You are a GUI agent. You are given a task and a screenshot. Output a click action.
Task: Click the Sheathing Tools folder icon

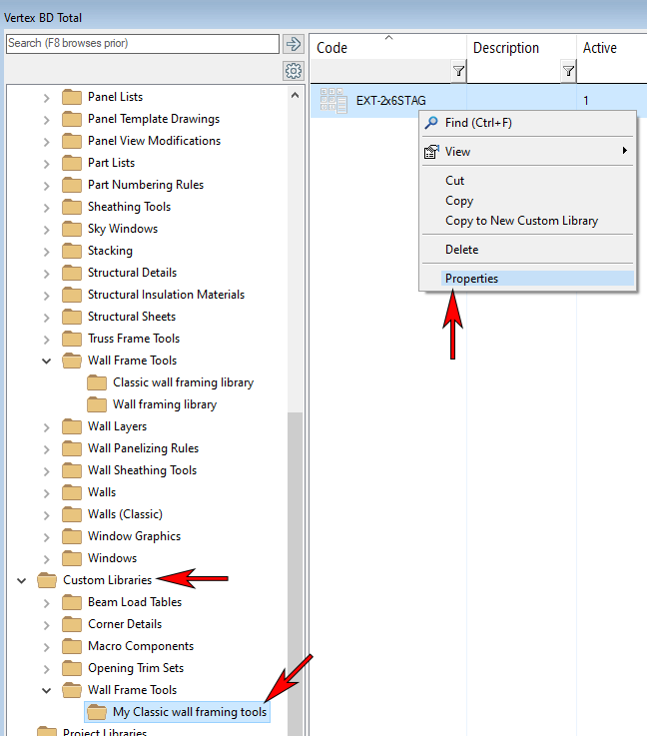pyautogui.click(x=72, y=207)
